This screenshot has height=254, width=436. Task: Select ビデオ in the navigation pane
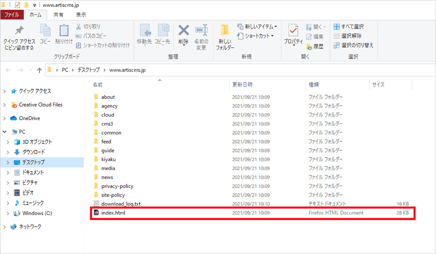[x=28, y=193]
